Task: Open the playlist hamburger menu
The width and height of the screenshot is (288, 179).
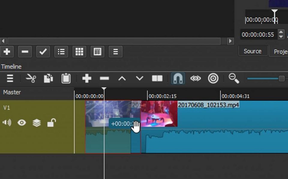Action: 115,52
